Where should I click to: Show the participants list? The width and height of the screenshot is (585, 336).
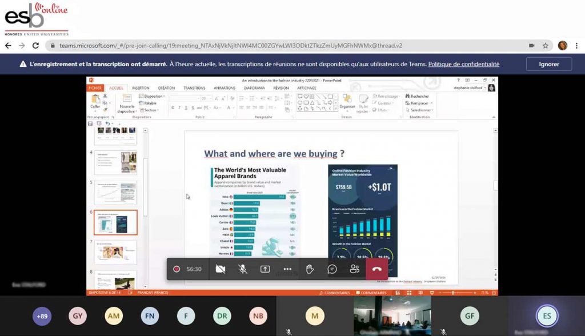(x=354, y=269)
